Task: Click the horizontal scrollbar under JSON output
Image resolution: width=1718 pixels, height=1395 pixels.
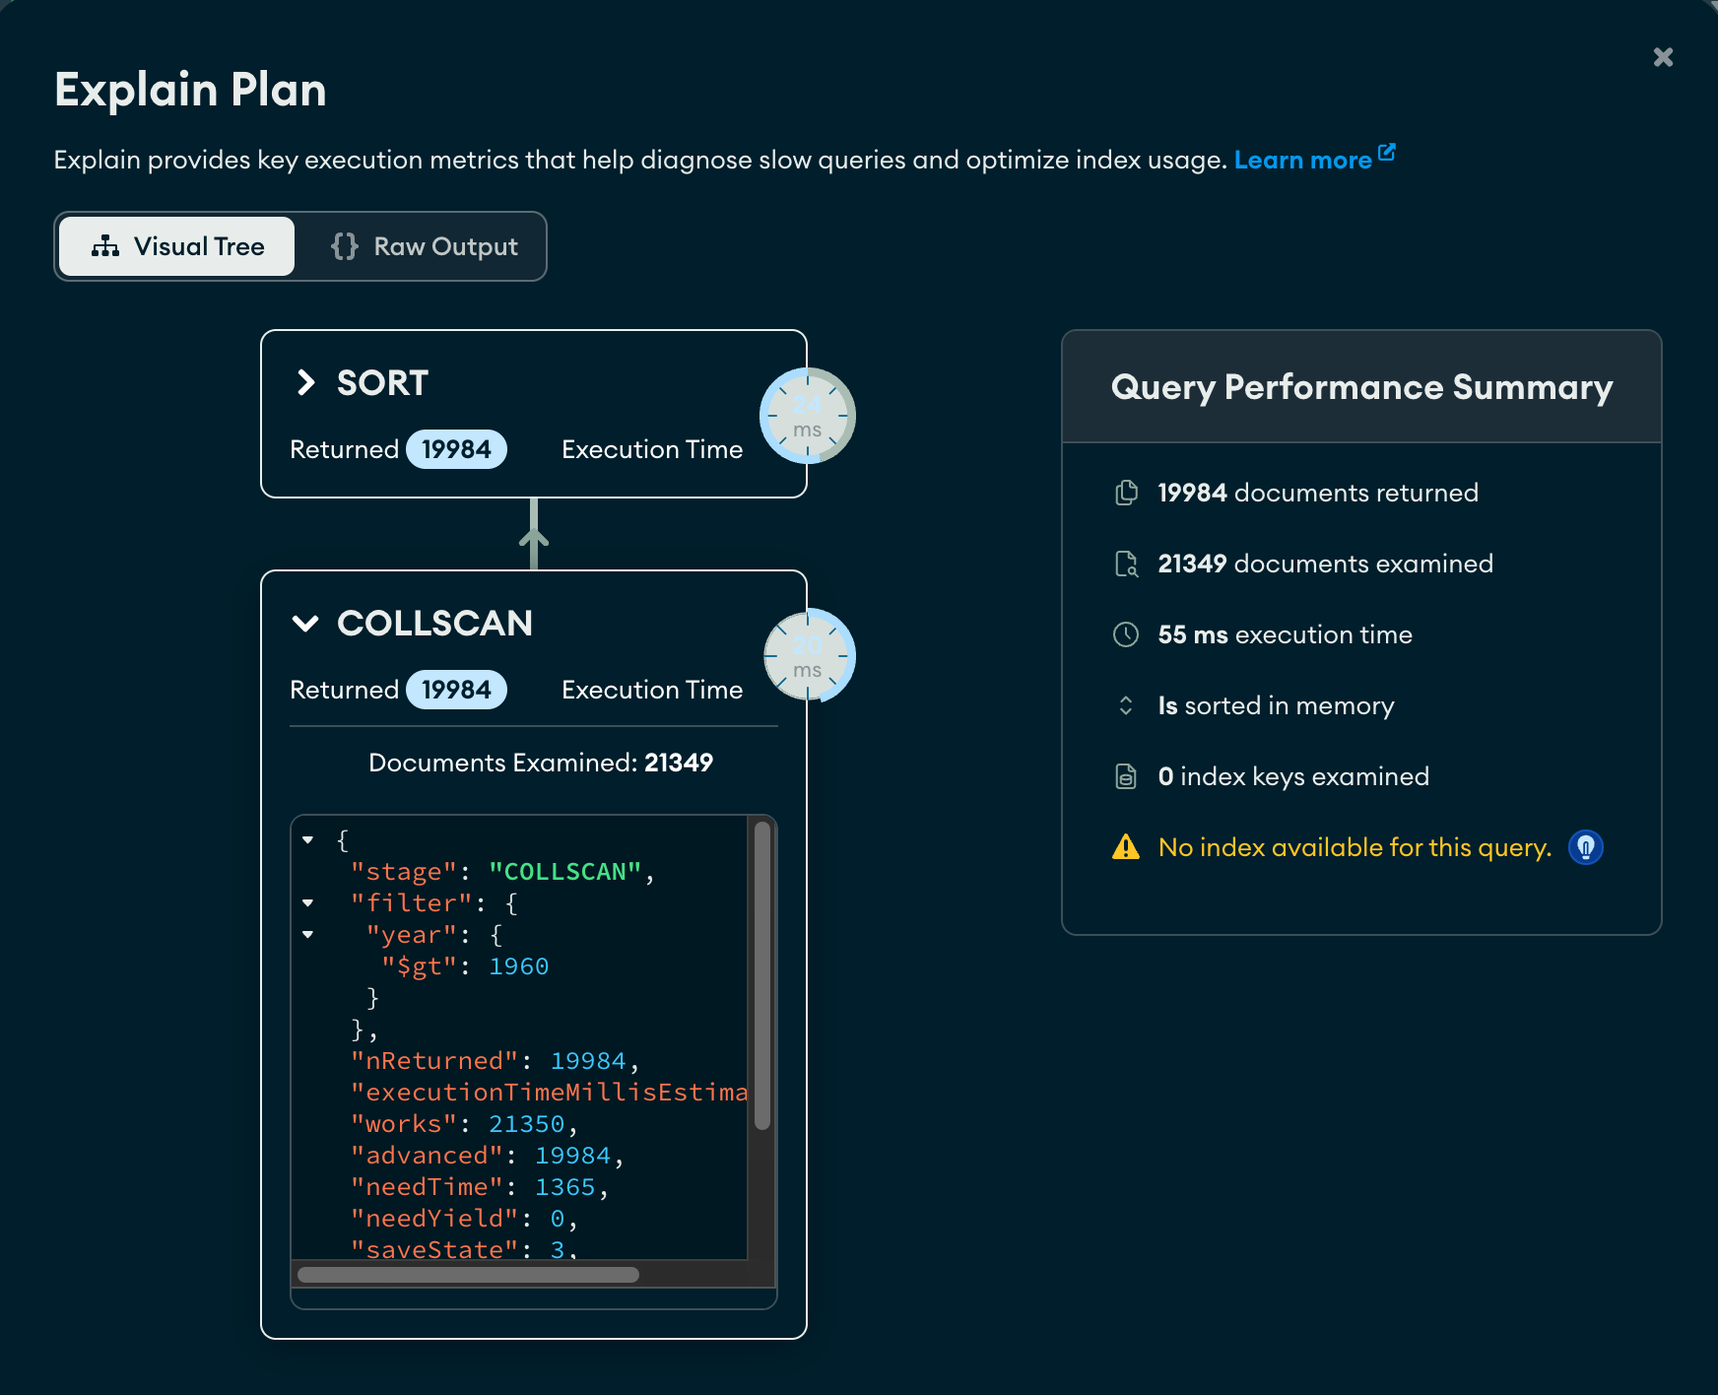Action: 468,1275
